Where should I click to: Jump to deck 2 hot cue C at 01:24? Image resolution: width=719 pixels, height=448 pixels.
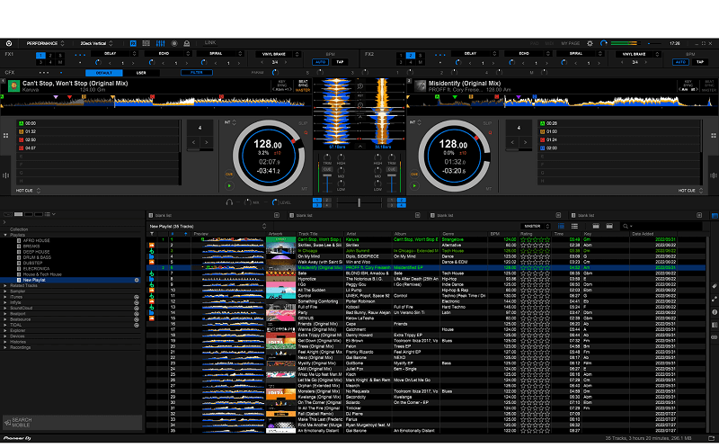point(619,140)
